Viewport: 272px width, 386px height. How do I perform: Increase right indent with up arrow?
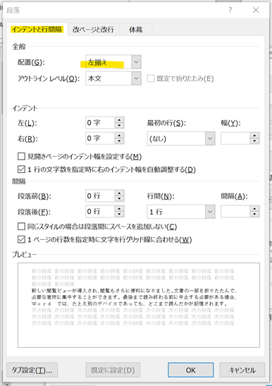point(119,135)
